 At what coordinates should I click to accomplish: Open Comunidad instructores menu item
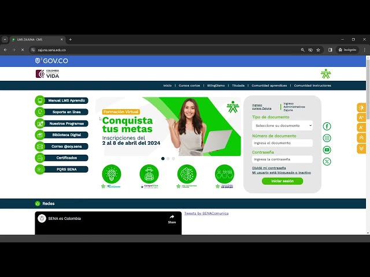tap(312, 85)
